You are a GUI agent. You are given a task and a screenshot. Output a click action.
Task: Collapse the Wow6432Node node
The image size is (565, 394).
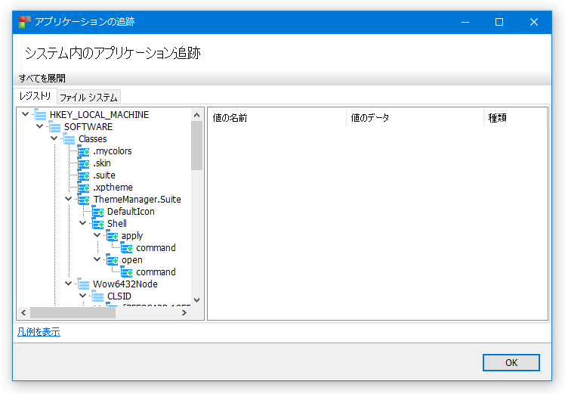(x=69, y=284)
